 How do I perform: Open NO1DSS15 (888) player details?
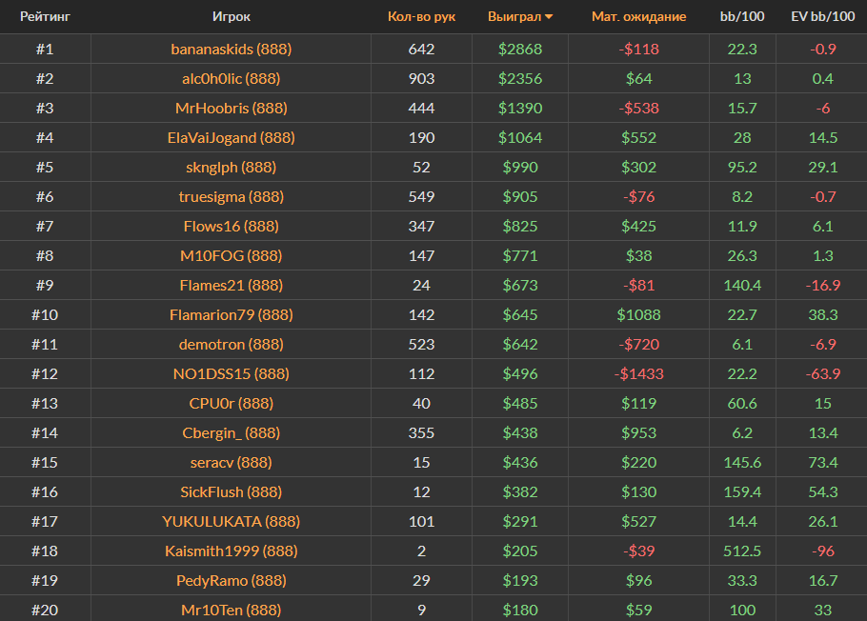[x=232, y=373]
